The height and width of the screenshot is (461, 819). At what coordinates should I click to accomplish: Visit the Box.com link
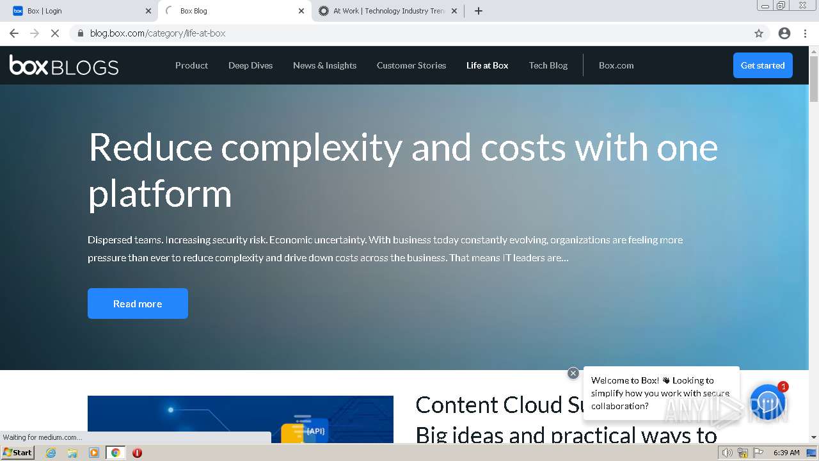tap(616, 65)
